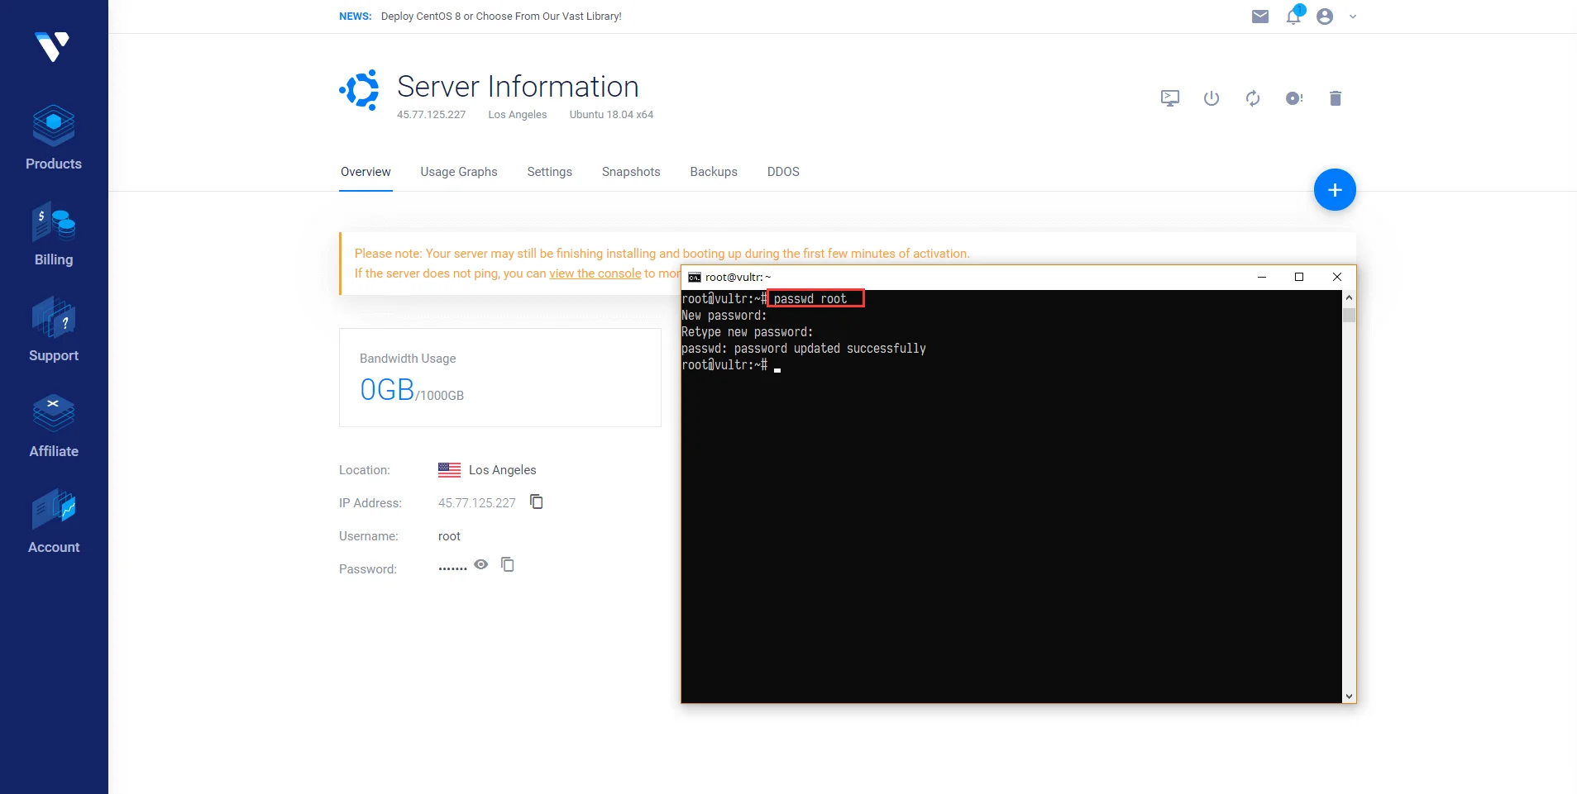Open the Support section
Screen dimensions: 1577x794
(54, 330)
